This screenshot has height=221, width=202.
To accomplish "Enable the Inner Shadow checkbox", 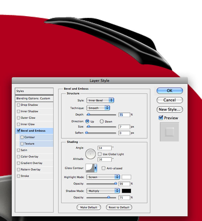I will tap(19, 111).
